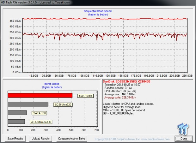Screen dimensions: 196x143
Task: Click the MB/s = 1,000,000 bytes per second note
Action: (x=124, y=110)
